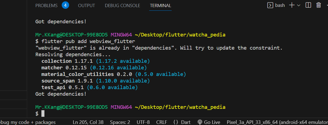Toggle the Go Live broadcast server icon

click(x=200, y=122)
